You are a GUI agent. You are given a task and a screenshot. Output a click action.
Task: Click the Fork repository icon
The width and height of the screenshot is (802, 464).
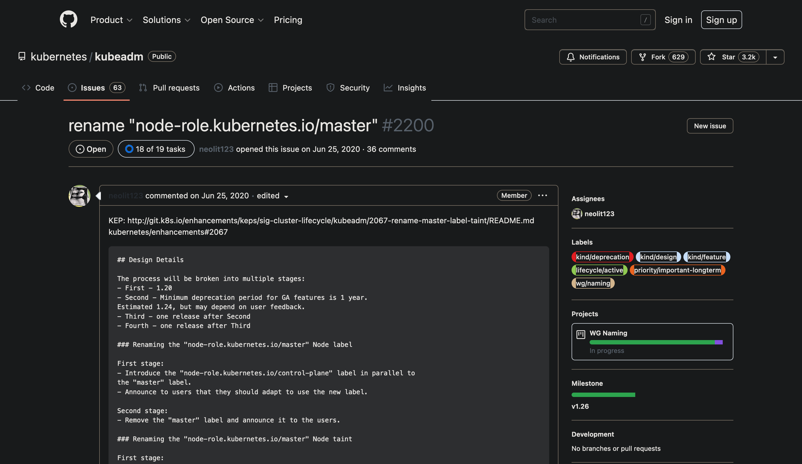pyautogui.click(x=643, y=57)
